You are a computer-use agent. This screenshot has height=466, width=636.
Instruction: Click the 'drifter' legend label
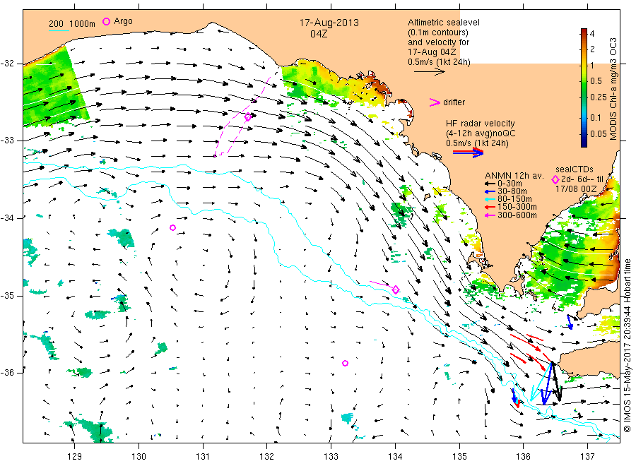click(x=454, y=102)
